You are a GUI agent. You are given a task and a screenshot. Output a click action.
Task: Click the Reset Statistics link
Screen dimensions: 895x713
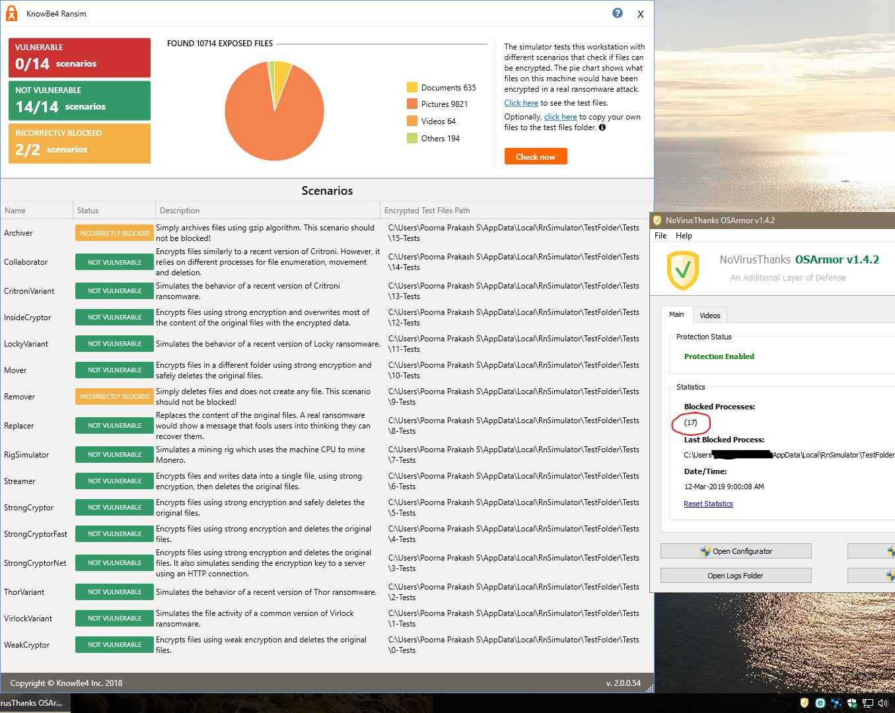708,504
